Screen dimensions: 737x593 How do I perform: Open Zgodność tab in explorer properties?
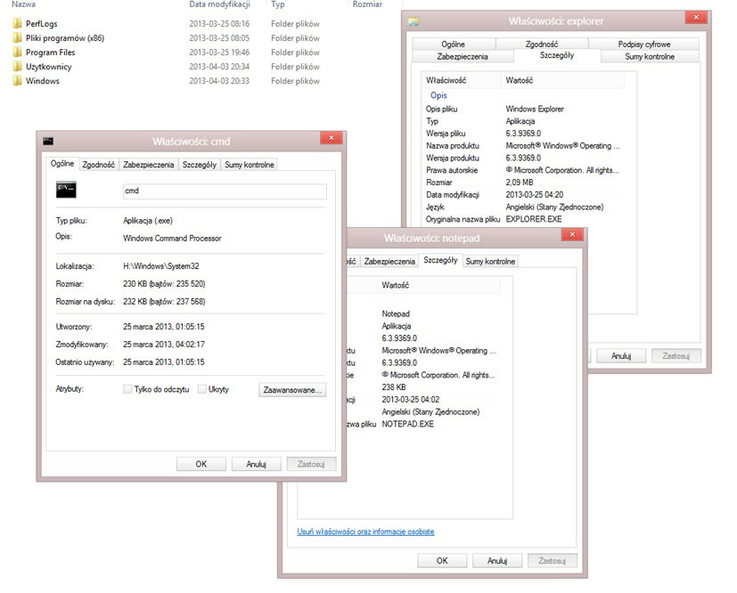542,45
